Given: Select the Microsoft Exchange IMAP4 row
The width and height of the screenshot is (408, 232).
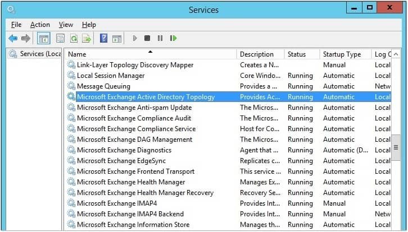Looking at the screenshot, I should click(229, 203).
